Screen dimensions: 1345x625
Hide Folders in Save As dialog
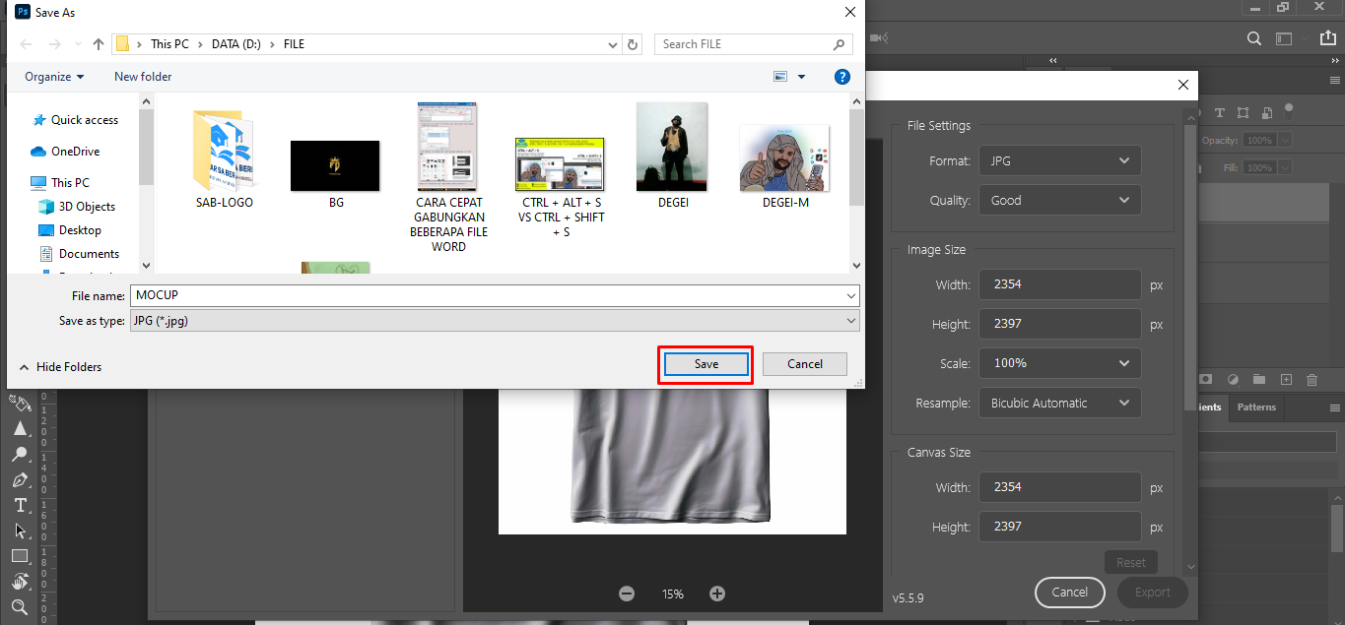(60, 367)
